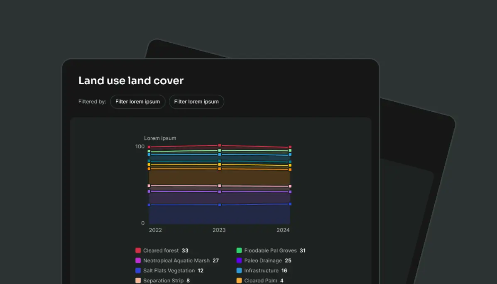Click the 2024 x-axis label
Image resolution: width=497 pixels, height=284 pixels.
(x=283, y=230)
